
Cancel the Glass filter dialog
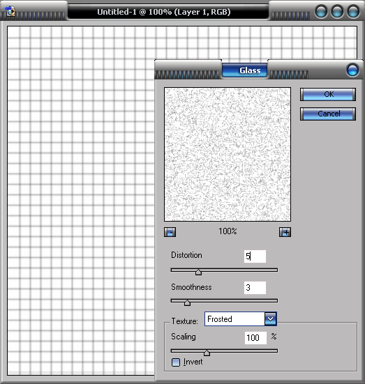point(328,114)
